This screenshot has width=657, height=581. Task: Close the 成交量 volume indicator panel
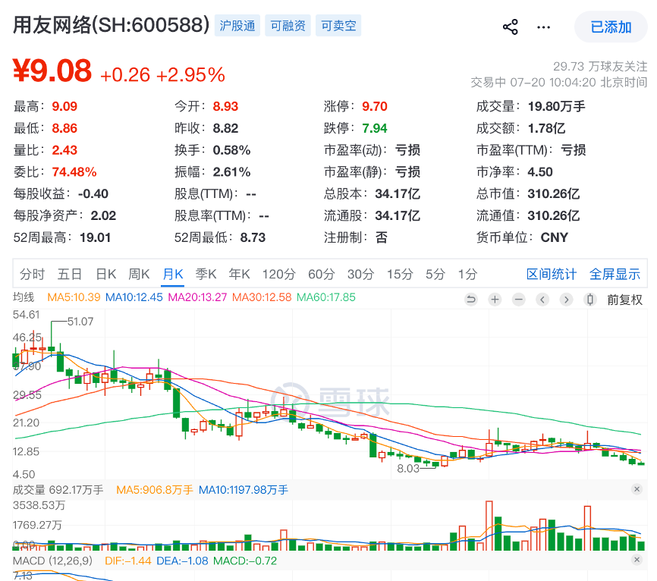pos(637,489)
